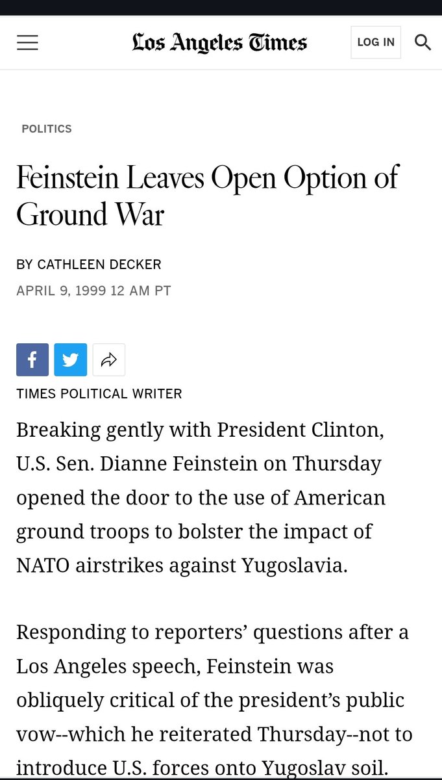Open the hamburger navigation menu
The width and height of the screenshot is (442, 780).
pos(27,43)
